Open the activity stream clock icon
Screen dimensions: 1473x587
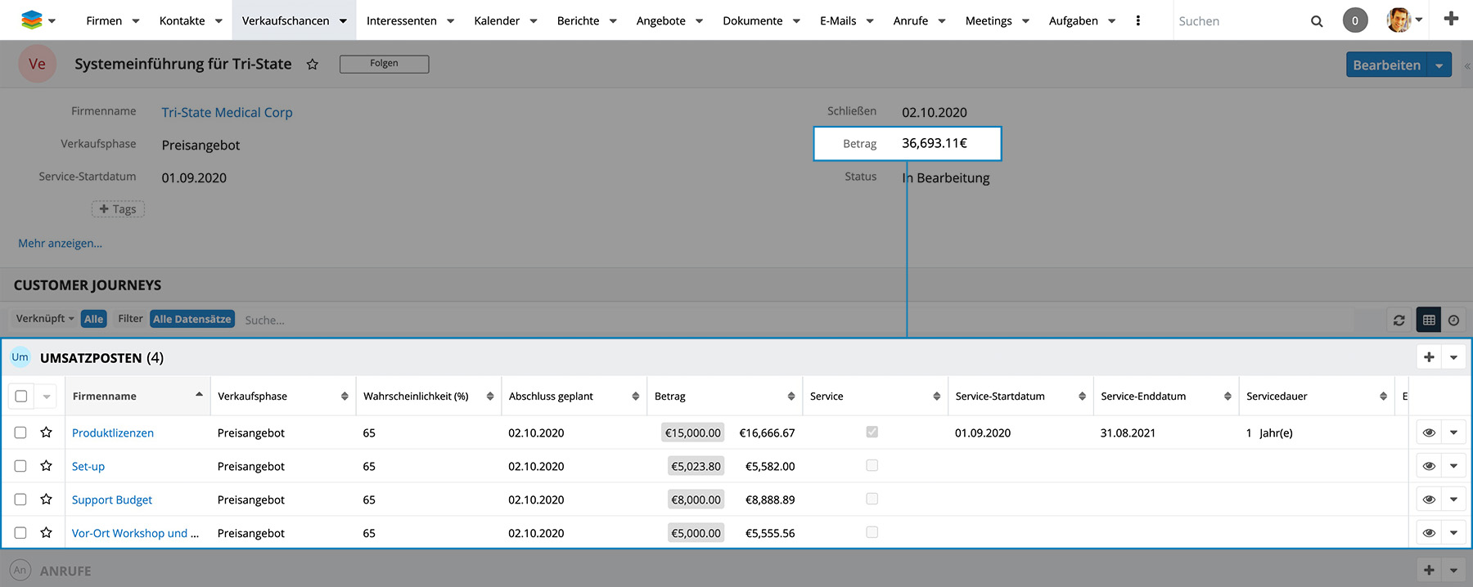pos(1453,320)
